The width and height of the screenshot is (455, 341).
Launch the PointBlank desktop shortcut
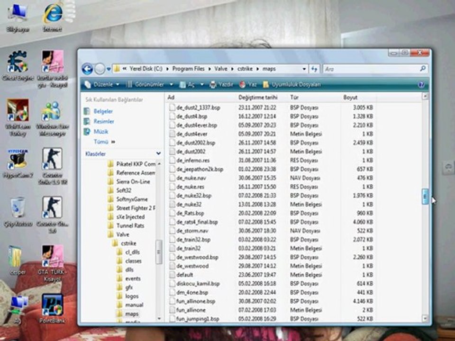(52, 309)
